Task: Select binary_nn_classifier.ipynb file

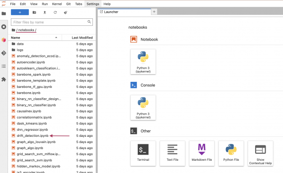Action: pos(52,105)
